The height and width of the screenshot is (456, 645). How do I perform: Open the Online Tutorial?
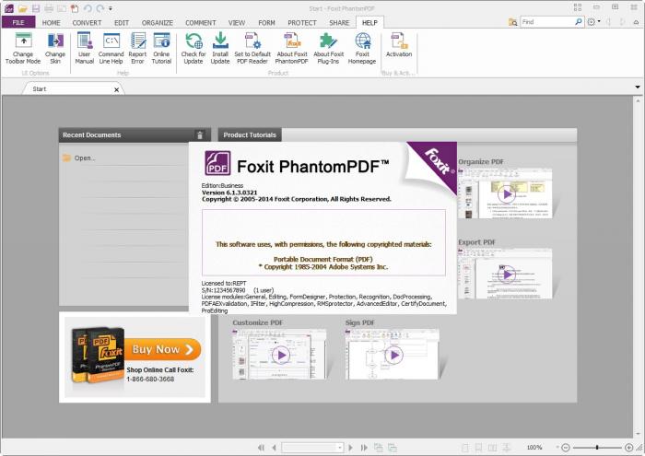(x=161, y=49)
